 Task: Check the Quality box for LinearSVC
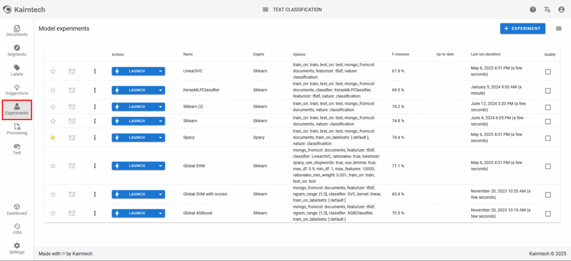tap(548, 72)
